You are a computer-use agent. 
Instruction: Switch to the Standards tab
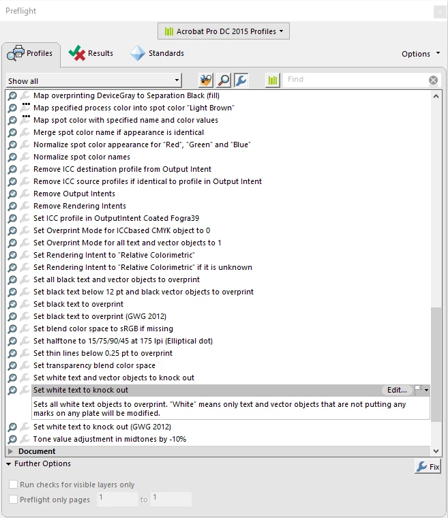pos(157,53)
